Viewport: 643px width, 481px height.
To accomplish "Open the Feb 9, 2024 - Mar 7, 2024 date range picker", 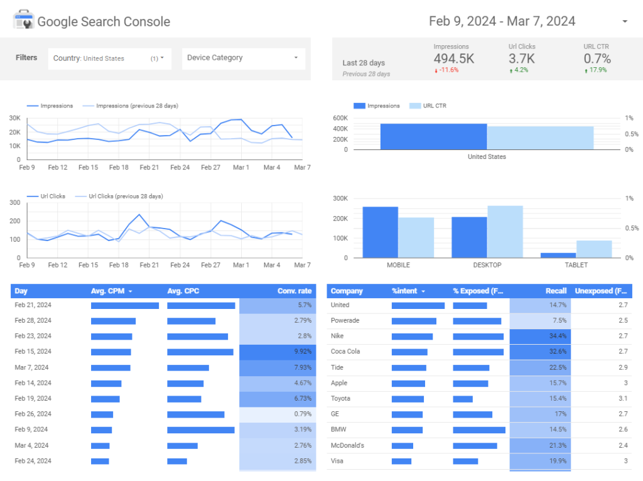I will [x=502, y=21].
